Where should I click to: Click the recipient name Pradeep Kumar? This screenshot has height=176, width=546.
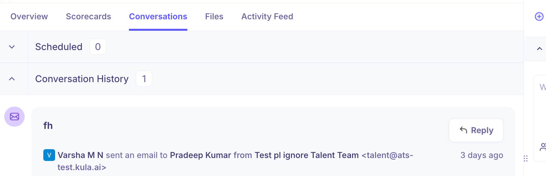(200, 155)
